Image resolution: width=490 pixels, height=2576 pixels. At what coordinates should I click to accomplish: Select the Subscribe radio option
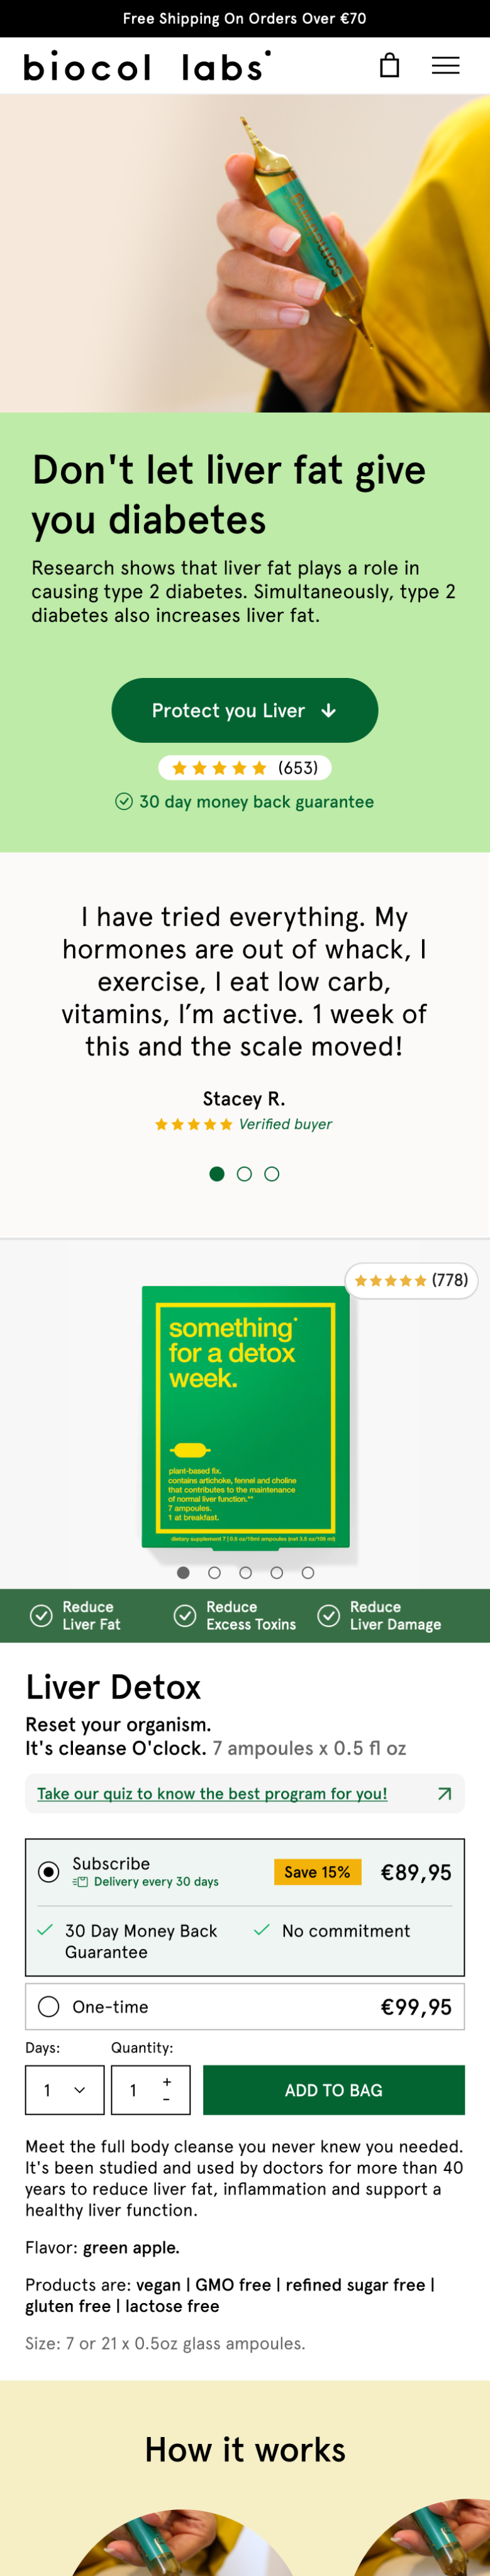48,1871
